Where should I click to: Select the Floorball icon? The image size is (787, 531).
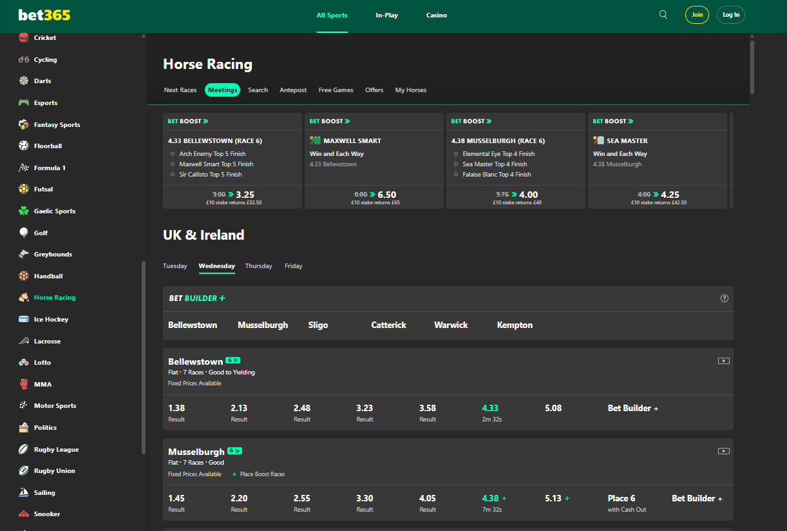tap(24, 146)
